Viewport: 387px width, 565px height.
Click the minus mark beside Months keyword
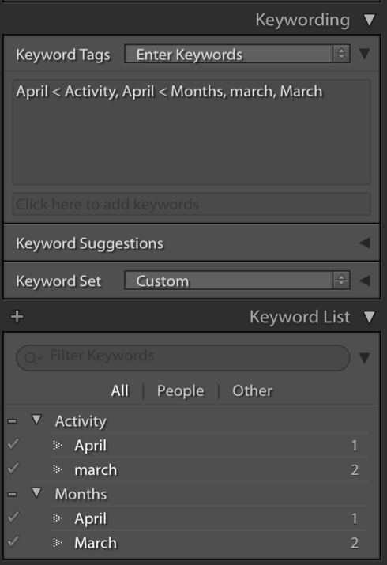12,494
